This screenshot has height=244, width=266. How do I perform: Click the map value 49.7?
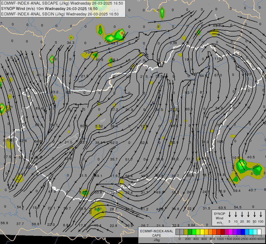pos(217,26)
